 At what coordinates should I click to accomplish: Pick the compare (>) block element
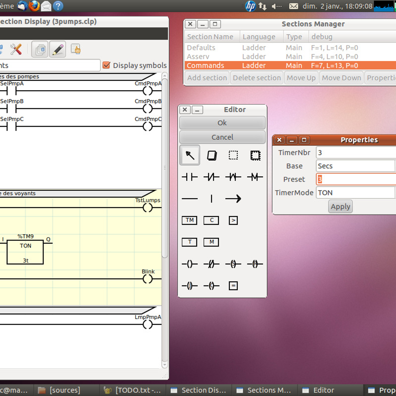pos(233,220)
